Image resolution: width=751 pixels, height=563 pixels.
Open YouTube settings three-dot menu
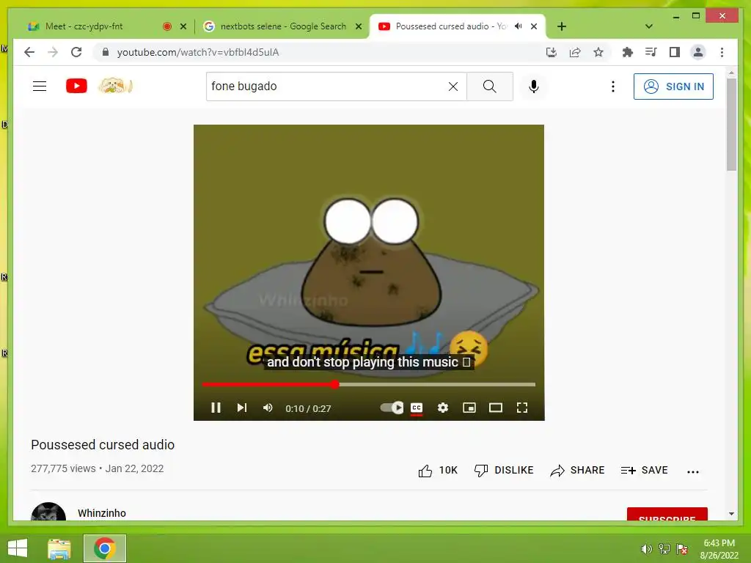coord(612,87)
